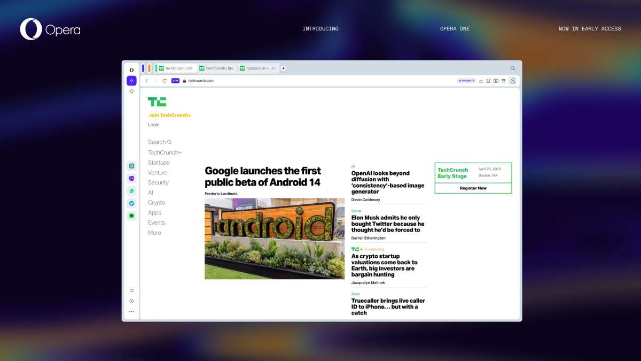Open Downloads from the toolbar icon

point(480,80)
